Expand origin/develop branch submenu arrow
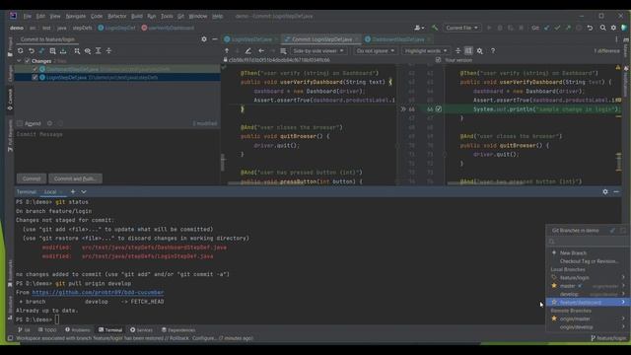This screenshot has height=355, width=631. pos(623,326)
